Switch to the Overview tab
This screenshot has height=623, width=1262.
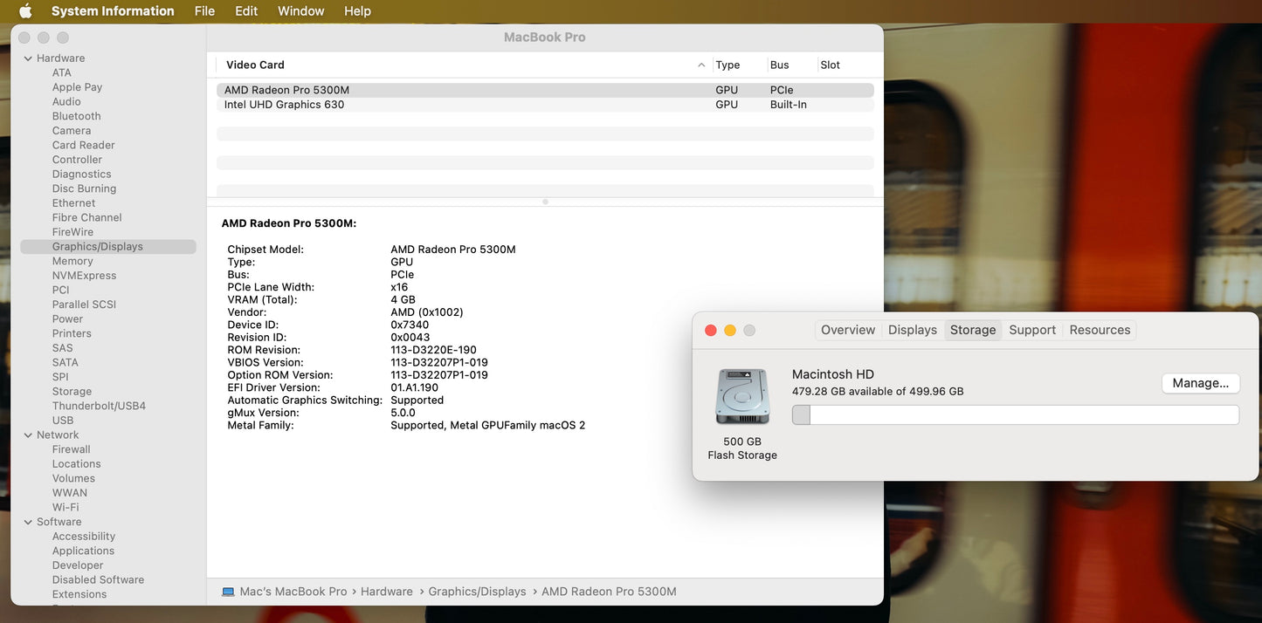tap(847, 330)
